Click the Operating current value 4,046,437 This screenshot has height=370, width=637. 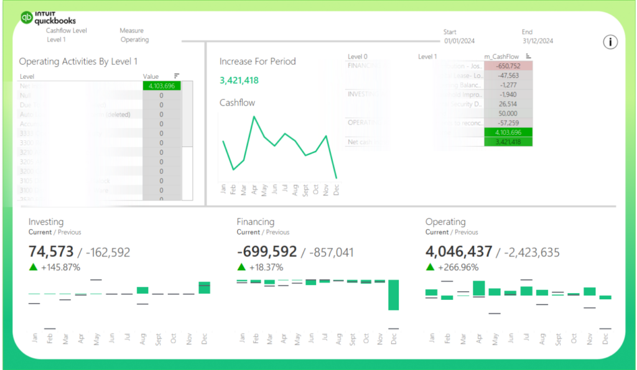[458, 251]
